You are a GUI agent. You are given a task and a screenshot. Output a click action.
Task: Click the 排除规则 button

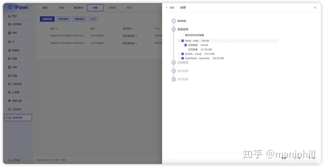point(79,19)
